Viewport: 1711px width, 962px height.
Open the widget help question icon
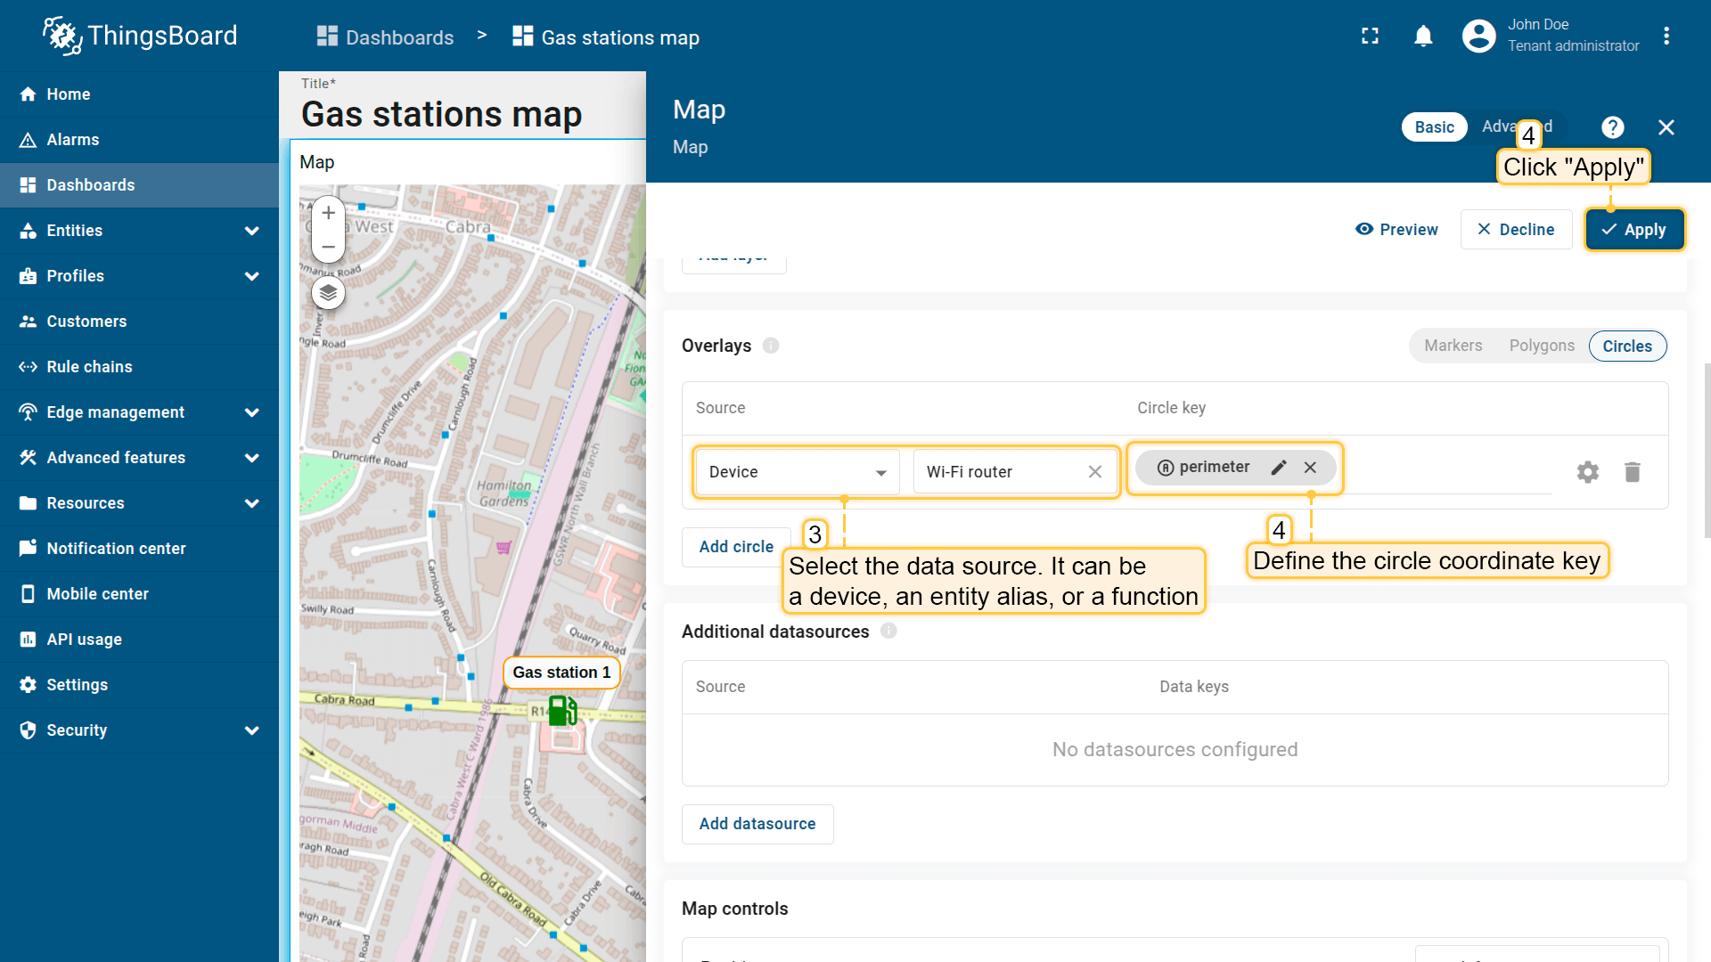(1612, 127)
